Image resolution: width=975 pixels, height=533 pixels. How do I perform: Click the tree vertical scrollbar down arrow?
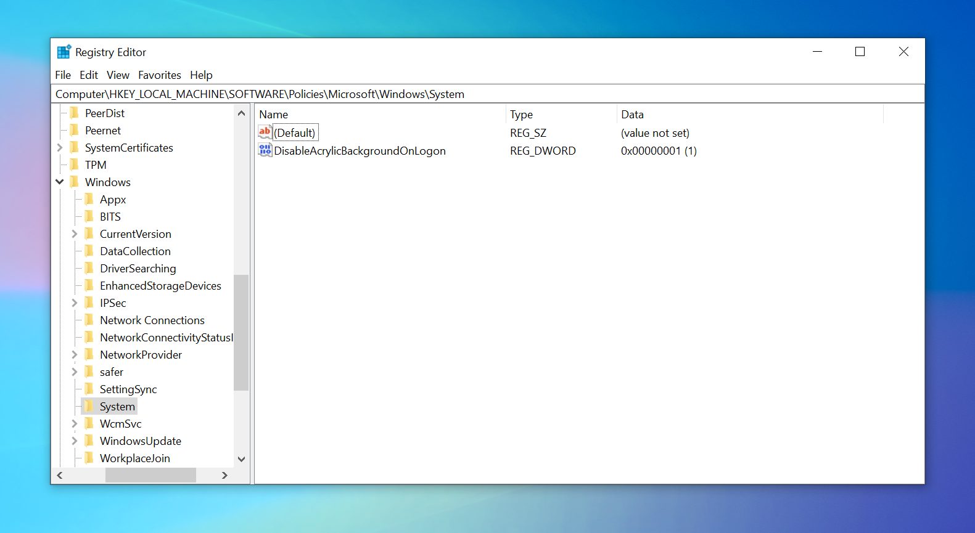coord(241,459)
